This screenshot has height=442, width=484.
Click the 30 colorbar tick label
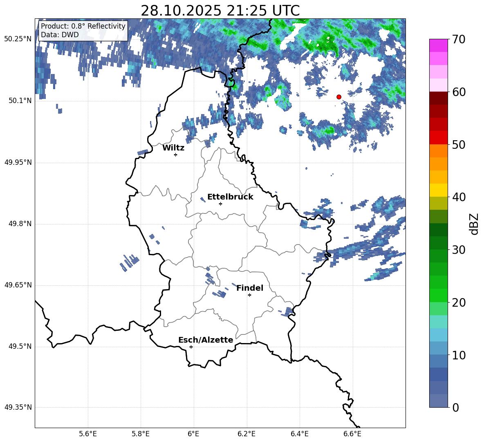(x=459, y=250)
